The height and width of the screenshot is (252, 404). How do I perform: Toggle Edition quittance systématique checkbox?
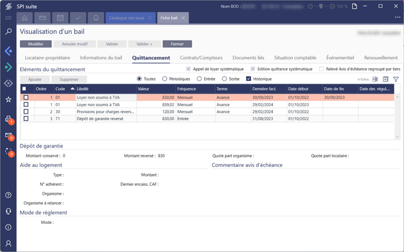pyautogui.click(x=253, y=69)
